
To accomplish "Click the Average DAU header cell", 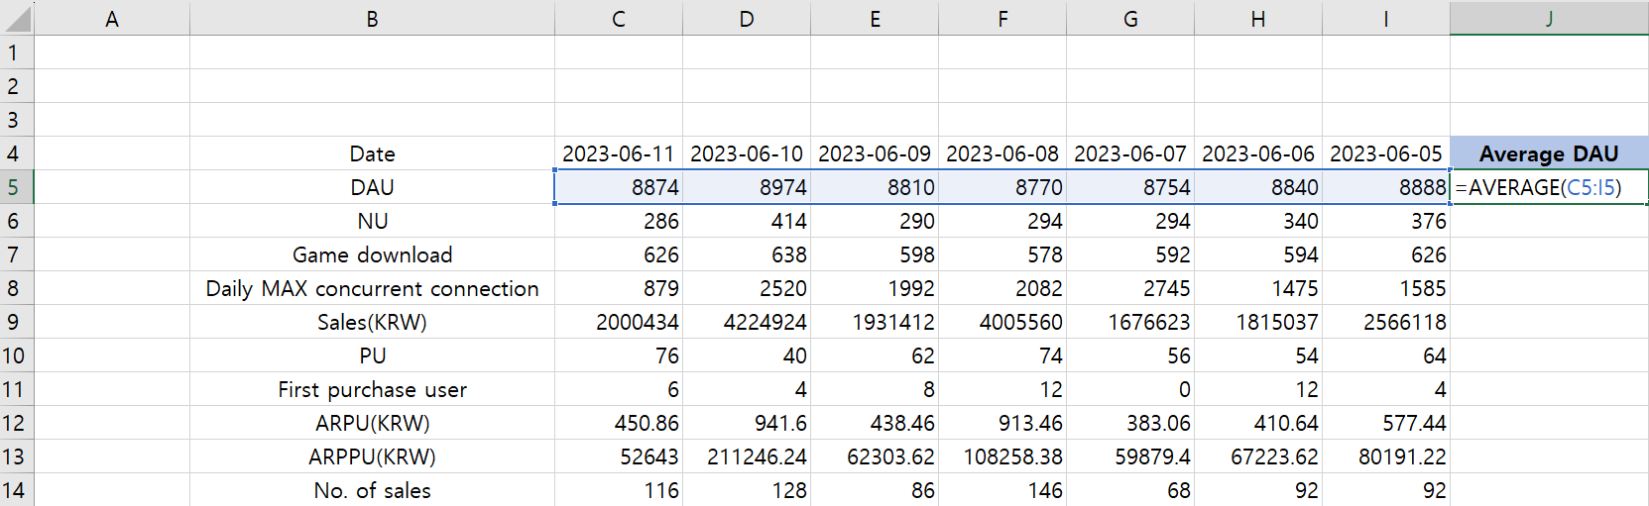I will point(1549,153).
